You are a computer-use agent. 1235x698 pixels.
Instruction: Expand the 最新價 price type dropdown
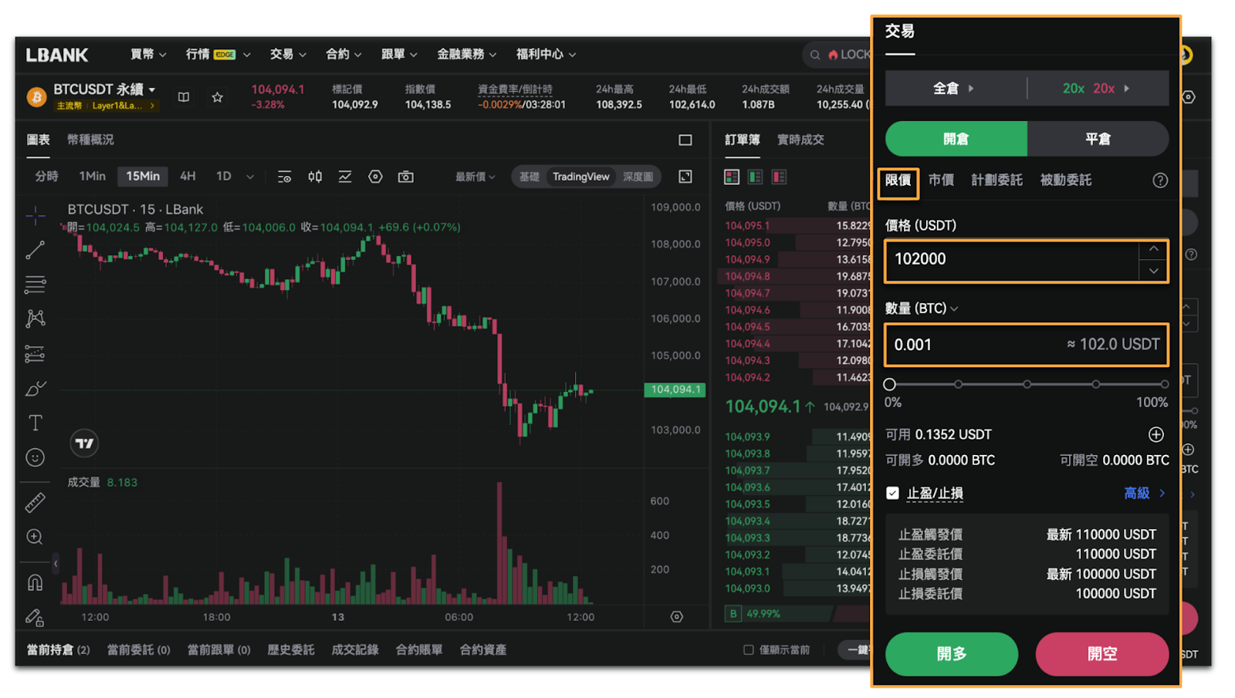tap(475, 177)
